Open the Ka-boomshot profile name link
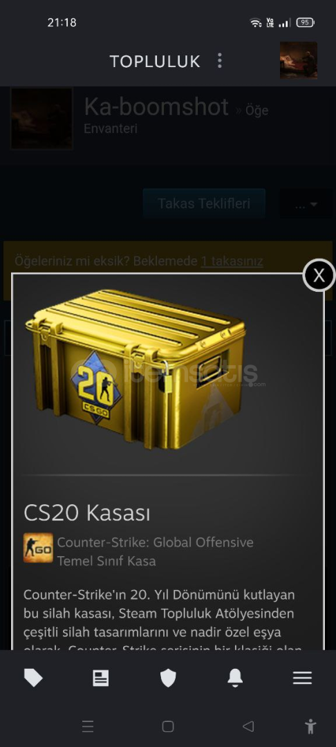The width and height of the screenshot is (336, 747). 156,107
